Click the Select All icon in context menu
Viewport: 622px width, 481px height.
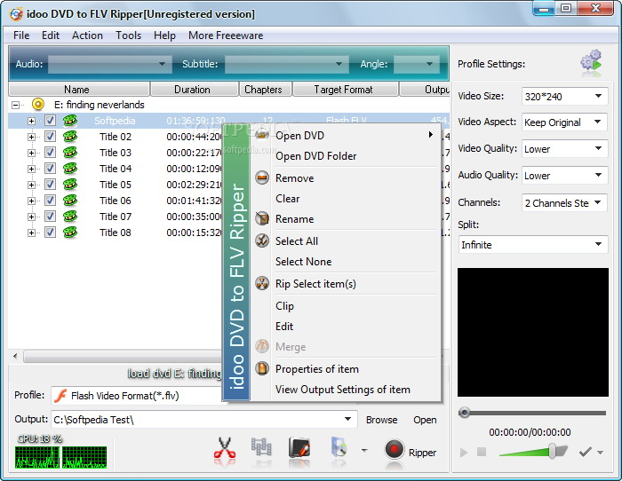pos(262,240)
